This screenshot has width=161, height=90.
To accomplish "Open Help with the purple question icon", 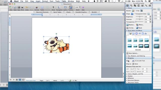I will tap(83, 7).
